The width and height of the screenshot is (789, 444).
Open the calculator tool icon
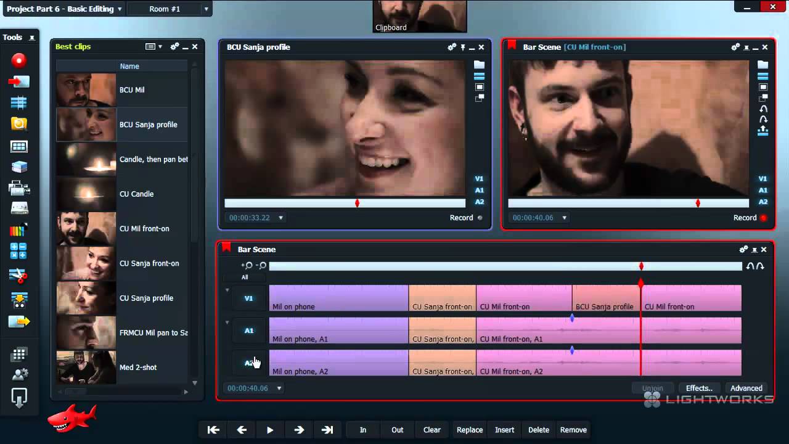(x=19, y=251)
